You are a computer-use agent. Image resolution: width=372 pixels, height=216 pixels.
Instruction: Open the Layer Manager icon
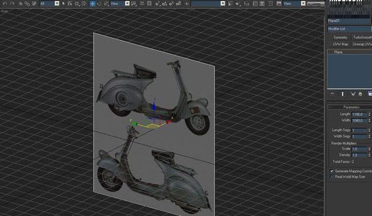[x=247, y=4]
